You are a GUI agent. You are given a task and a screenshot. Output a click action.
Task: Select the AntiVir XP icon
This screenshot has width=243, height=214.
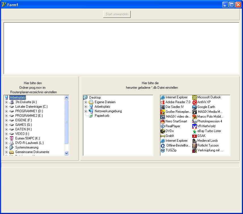coord(195,102)
